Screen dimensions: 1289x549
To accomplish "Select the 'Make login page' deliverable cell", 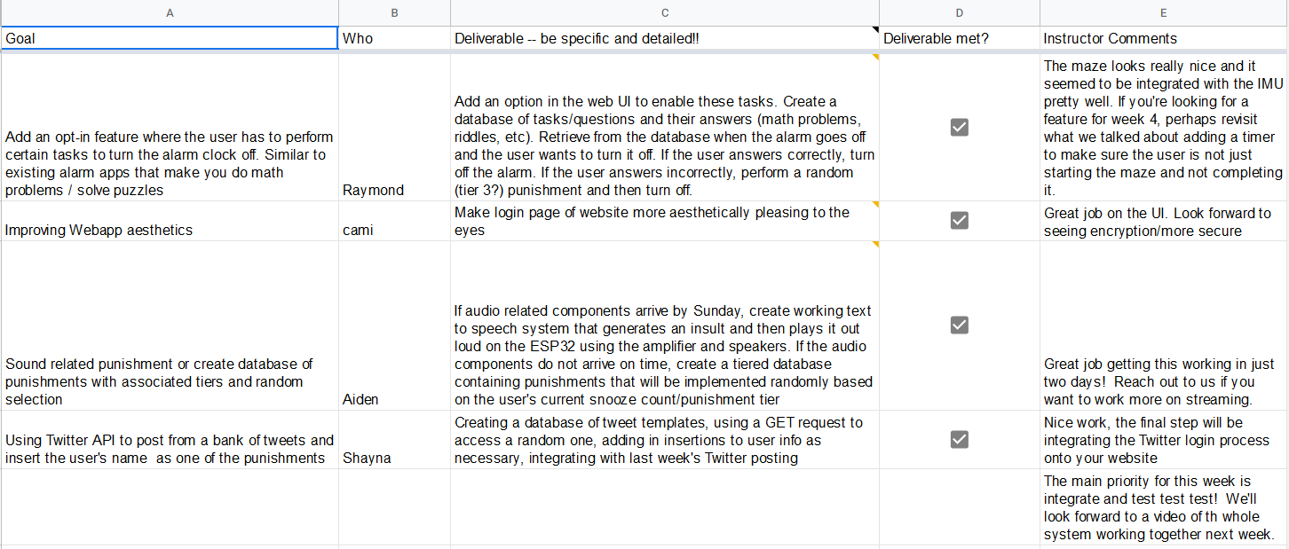I will (665, 221).
